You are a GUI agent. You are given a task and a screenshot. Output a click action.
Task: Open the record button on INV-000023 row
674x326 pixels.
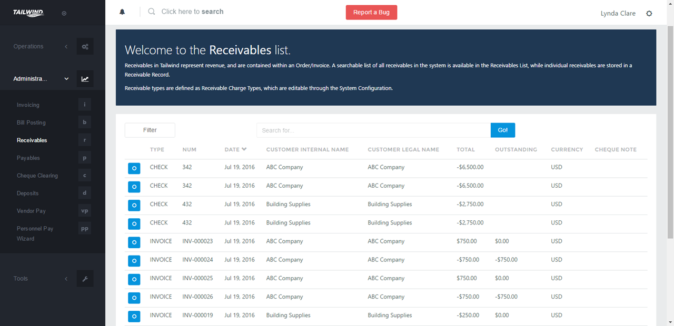pyautogui.click(x=134, y=242)
